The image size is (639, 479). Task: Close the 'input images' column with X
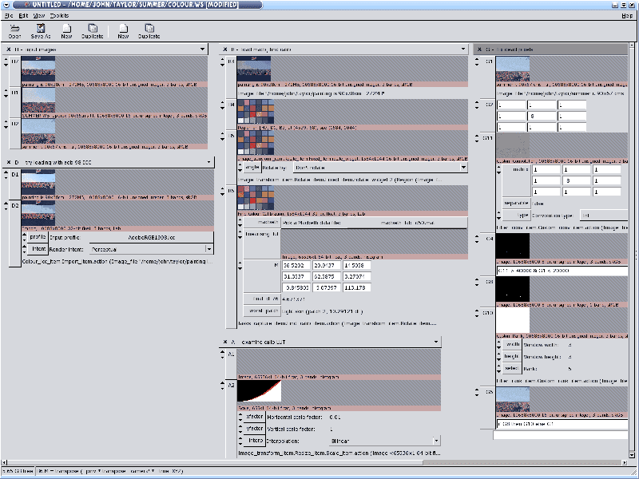coord(8,49)
